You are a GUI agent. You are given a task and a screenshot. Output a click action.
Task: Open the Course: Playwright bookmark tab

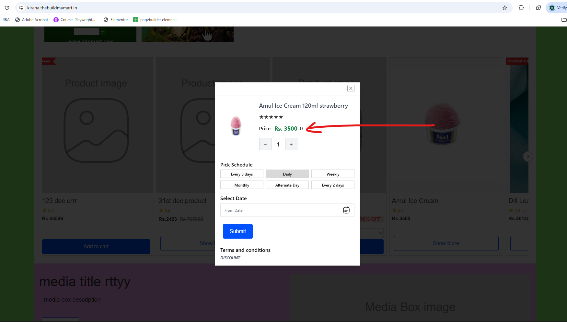point(75,20)
